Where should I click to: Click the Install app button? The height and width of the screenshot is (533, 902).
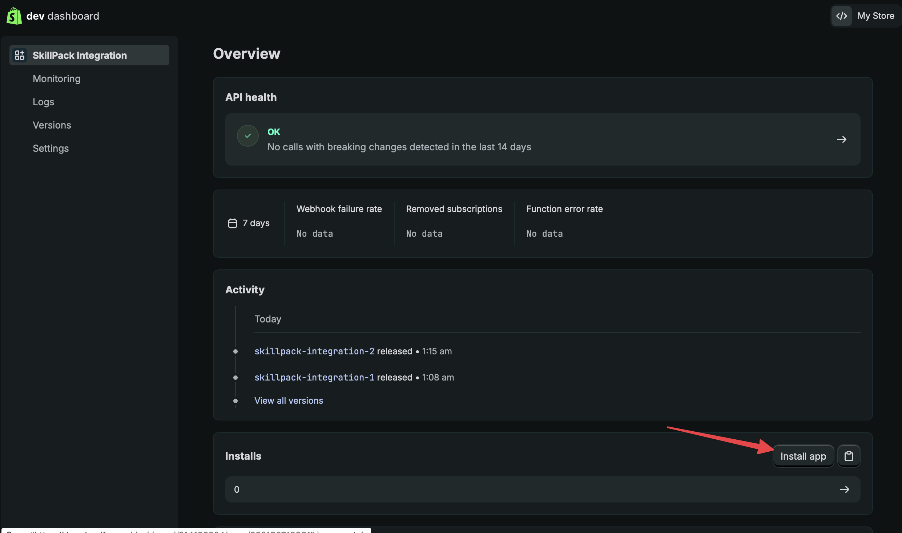click(803, 456)
